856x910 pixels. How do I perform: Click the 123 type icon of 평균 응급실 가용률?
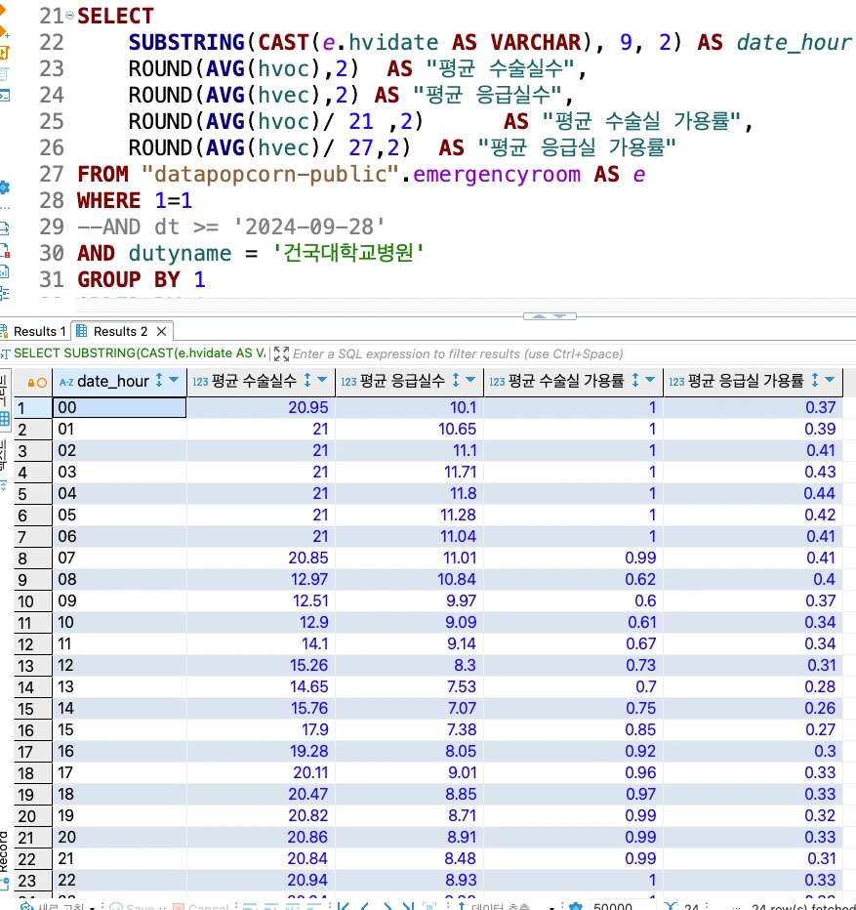676,382
